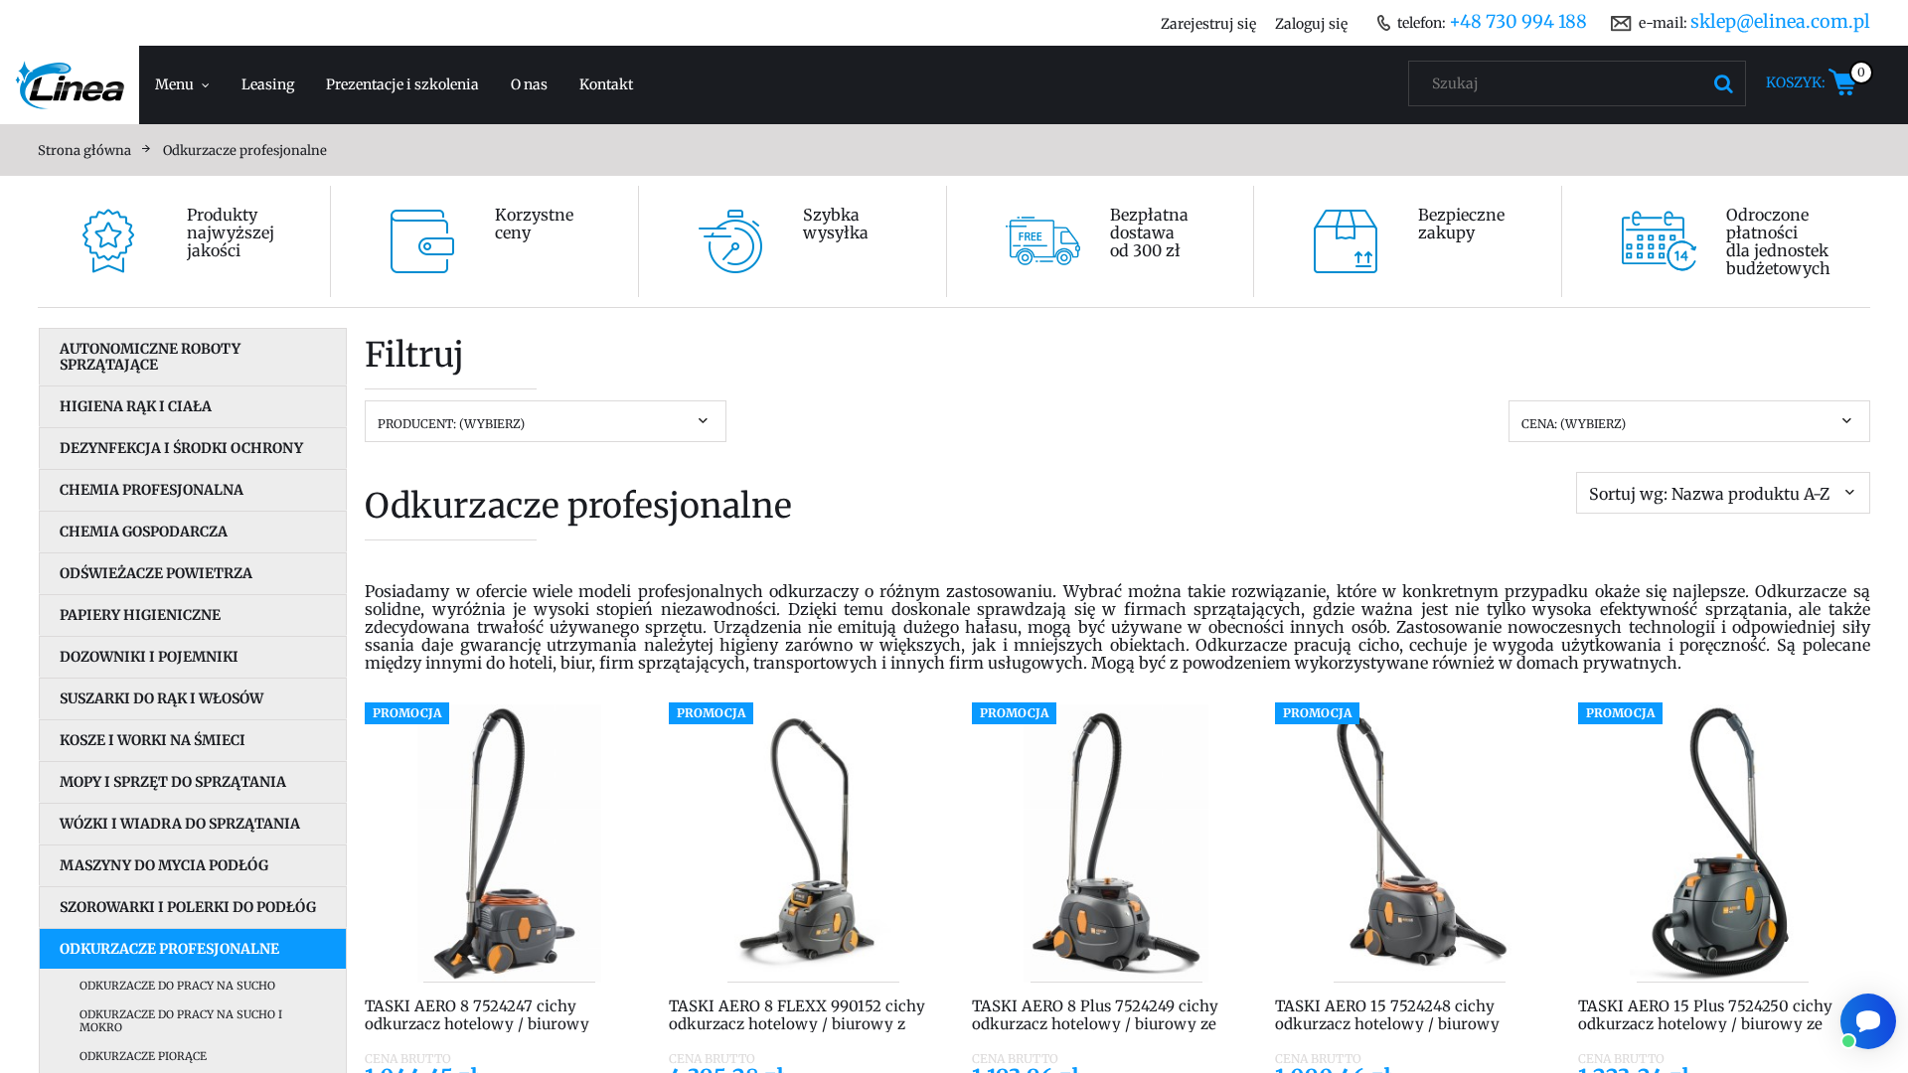Image resolution: width=1908 pixels, height=1073 pixels.
Task: Select Maszyny do mycia podłóg category
Action: [193, 865]
